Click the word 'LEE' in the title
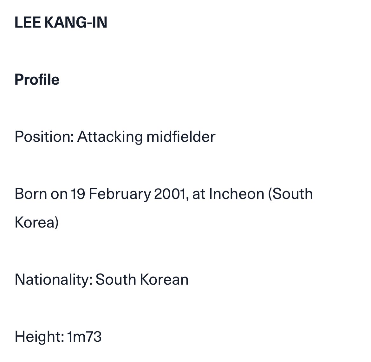The image size is (371, 362). (28, 23)
